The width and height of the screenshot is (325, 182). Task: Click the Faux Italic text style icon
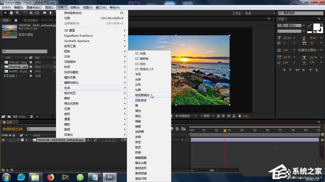pyautogui.click(x=291, y=70)
